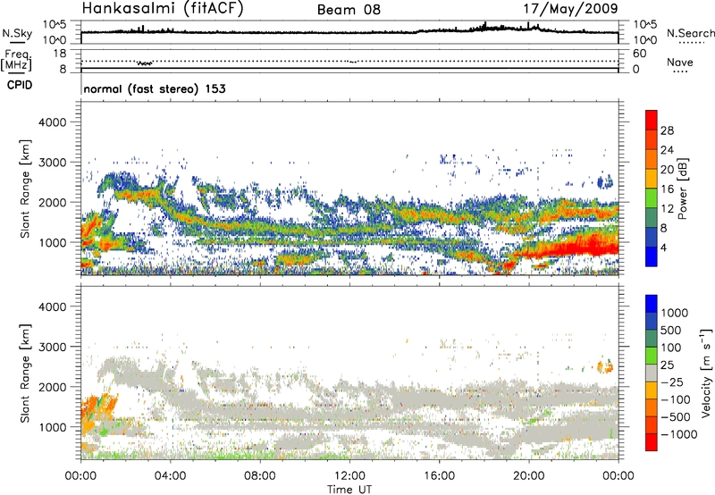This screenshot has width=715, height=495.
Task: Click the 'Freq. [MHz]' axis label
Action: [x=16, y=60]
